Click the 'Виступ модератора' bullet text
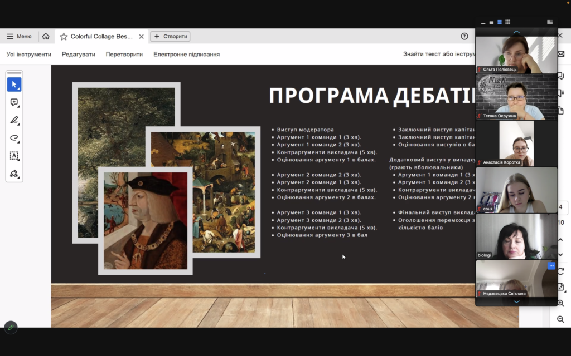Image resolution: width=571 pixels, height=356 pixels. point(305,130)
